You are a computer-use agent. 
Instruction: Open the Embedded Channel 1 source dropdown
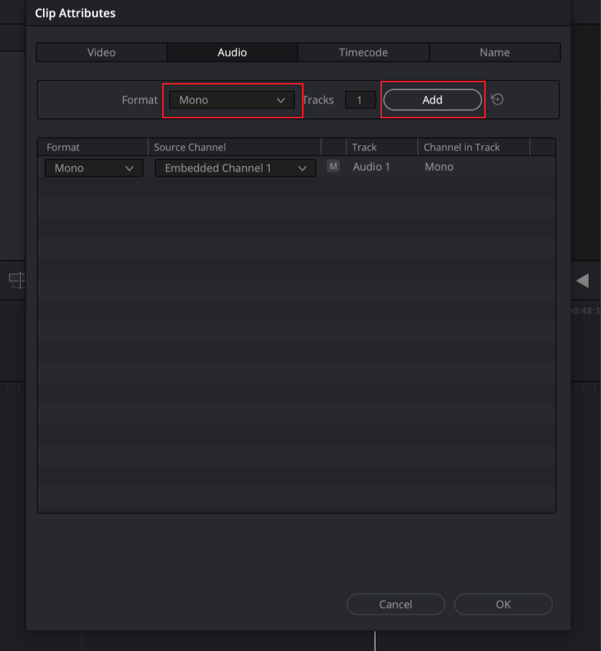pyautogui.click(x=235, y=168)
